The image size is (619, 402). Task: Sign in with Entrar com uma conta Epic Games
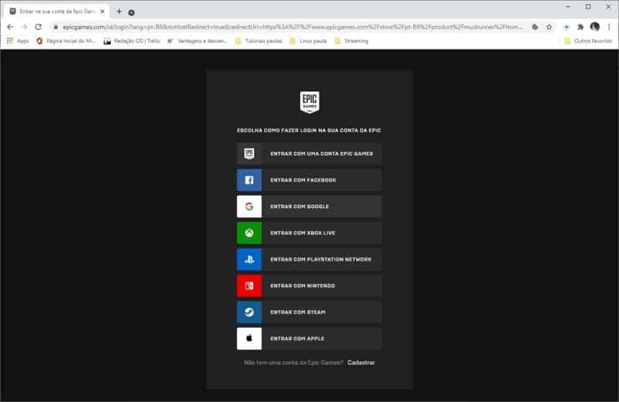point(309,153)
